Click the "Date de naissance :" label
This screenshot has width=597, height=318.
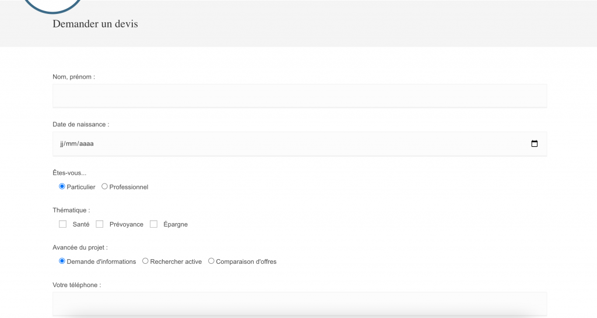click(x=80, y=125)
